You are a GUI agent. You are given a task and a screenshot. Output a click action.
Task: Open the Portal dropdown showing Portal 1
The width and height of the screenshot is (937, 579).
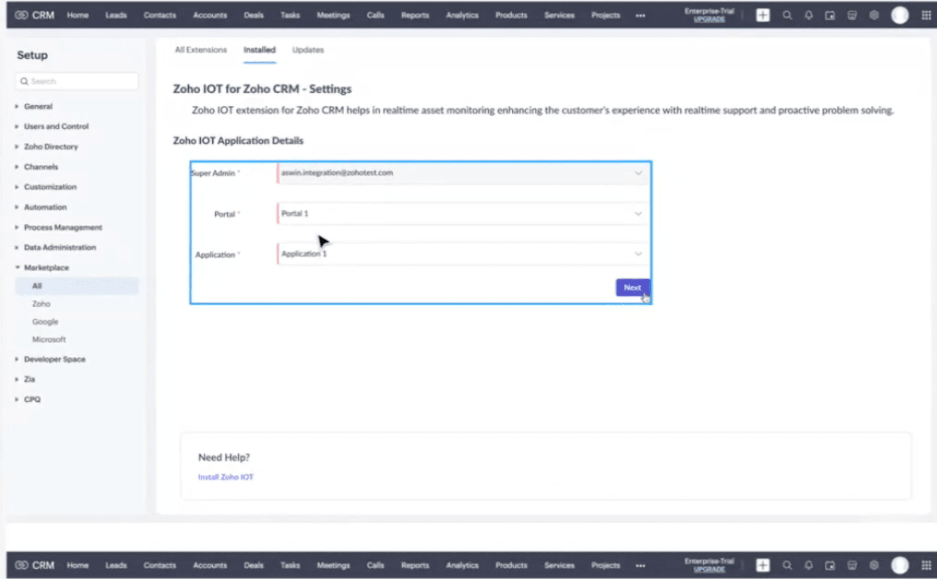[x=464, y=213]
